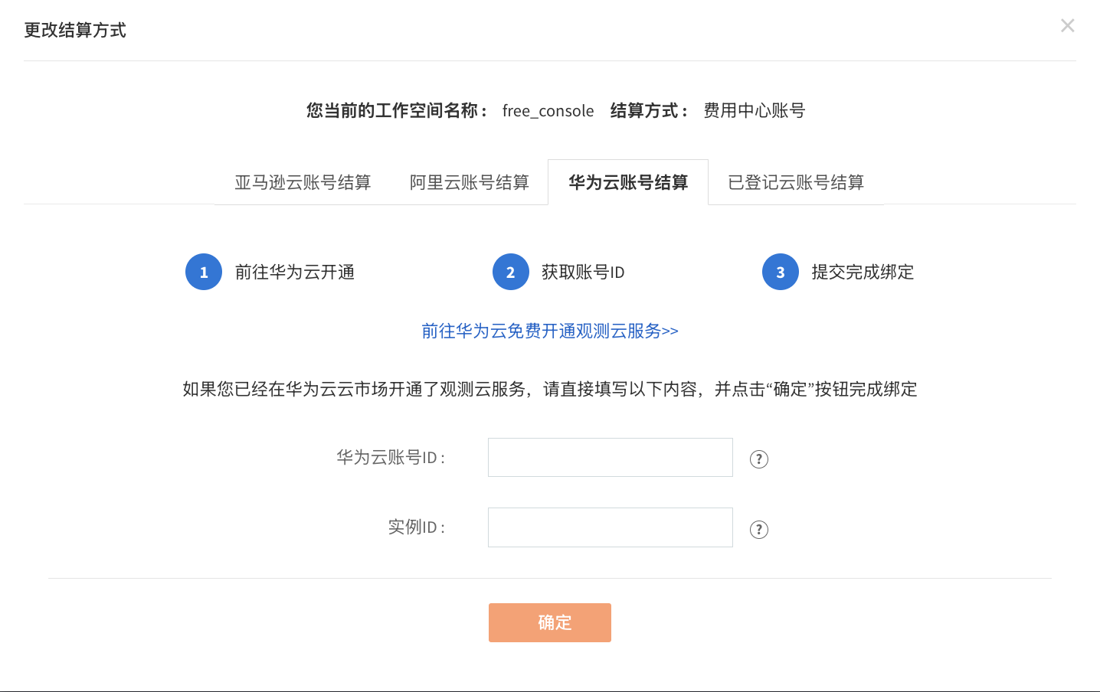Click the free_console workspace name
Screen dimensions: 1100x692
tap(548, 111)
